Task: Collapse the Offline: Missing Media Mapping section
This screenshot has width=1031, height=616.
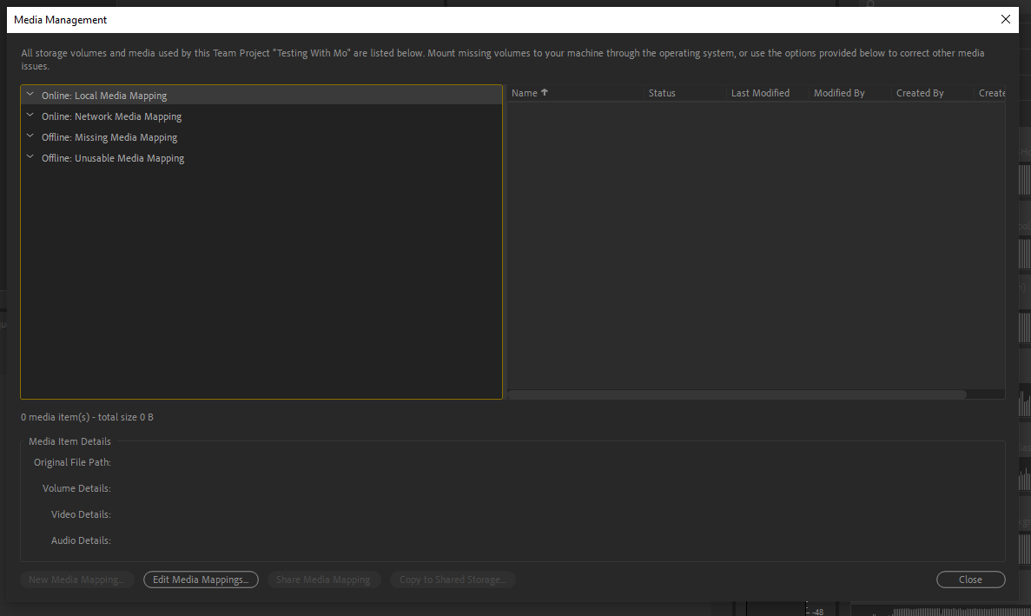Action: pyautogui.click(x=29, y=136)
